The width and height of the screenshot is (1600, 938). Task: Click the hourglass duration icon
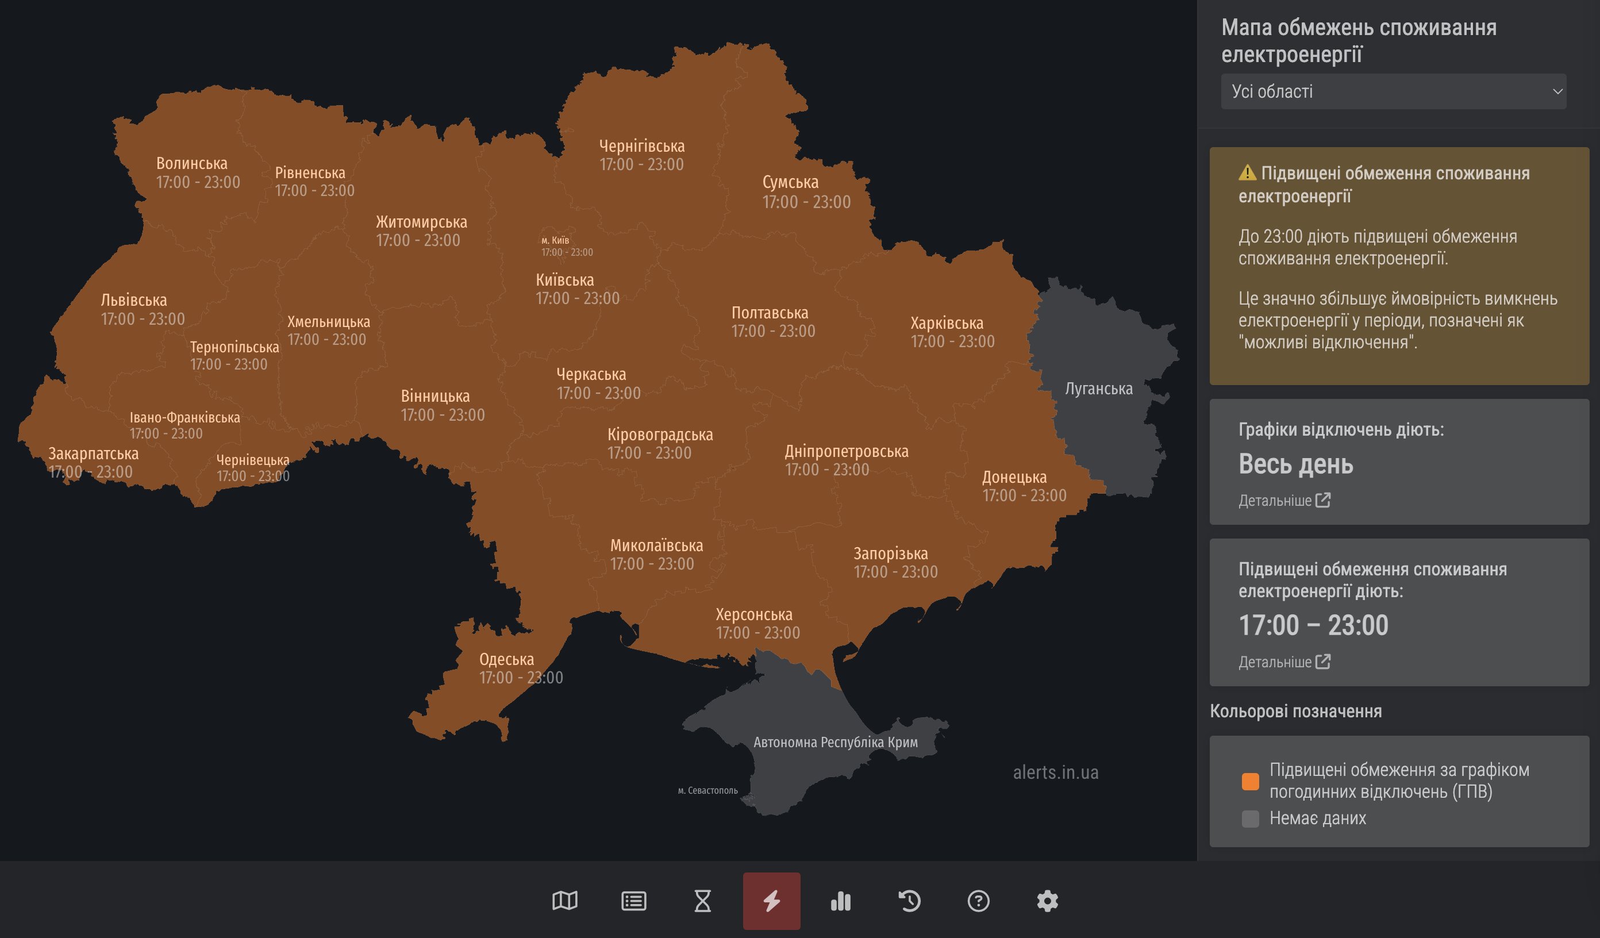point(702,901)
